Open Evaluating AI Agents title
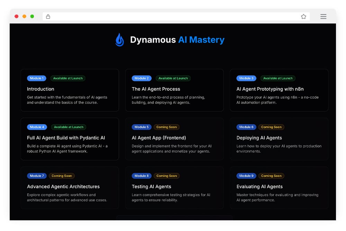 259,187
